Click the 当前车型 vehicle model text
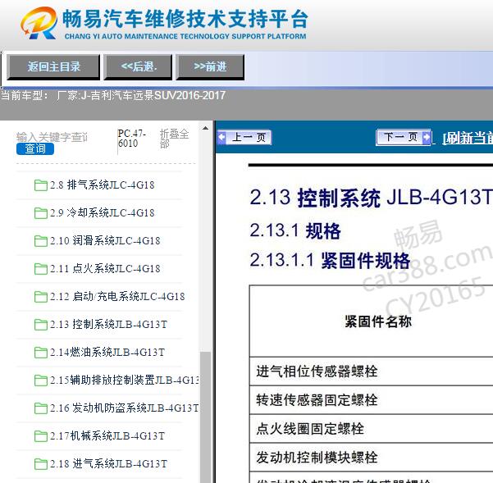Screen dimensions: 493x483 point(113,95)
